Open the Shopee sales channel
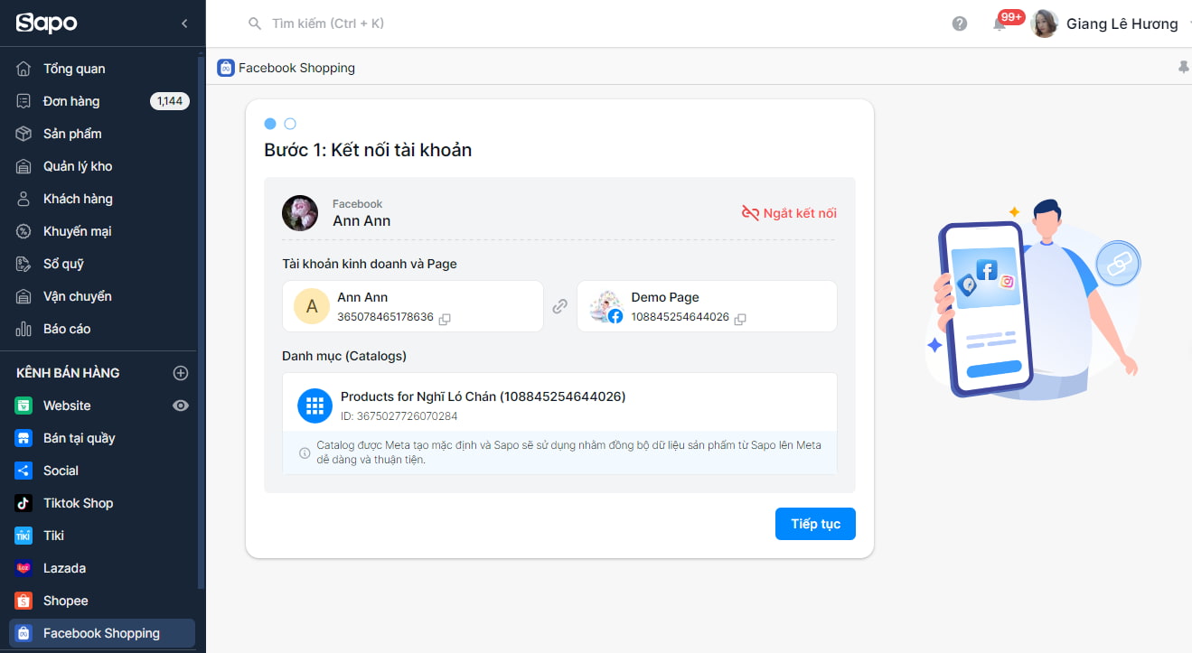The image size is (1192, 653). coord(67,600)
